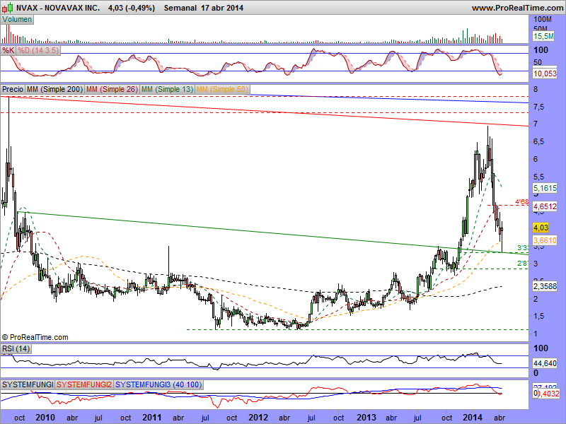
Task: Click the 3,6610 moving average value
Action: (545, 240)
